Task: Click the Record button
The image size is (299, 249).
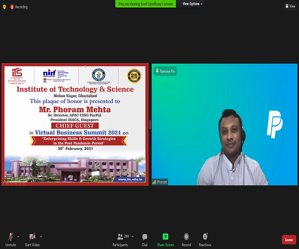Action: pos(186,240)
